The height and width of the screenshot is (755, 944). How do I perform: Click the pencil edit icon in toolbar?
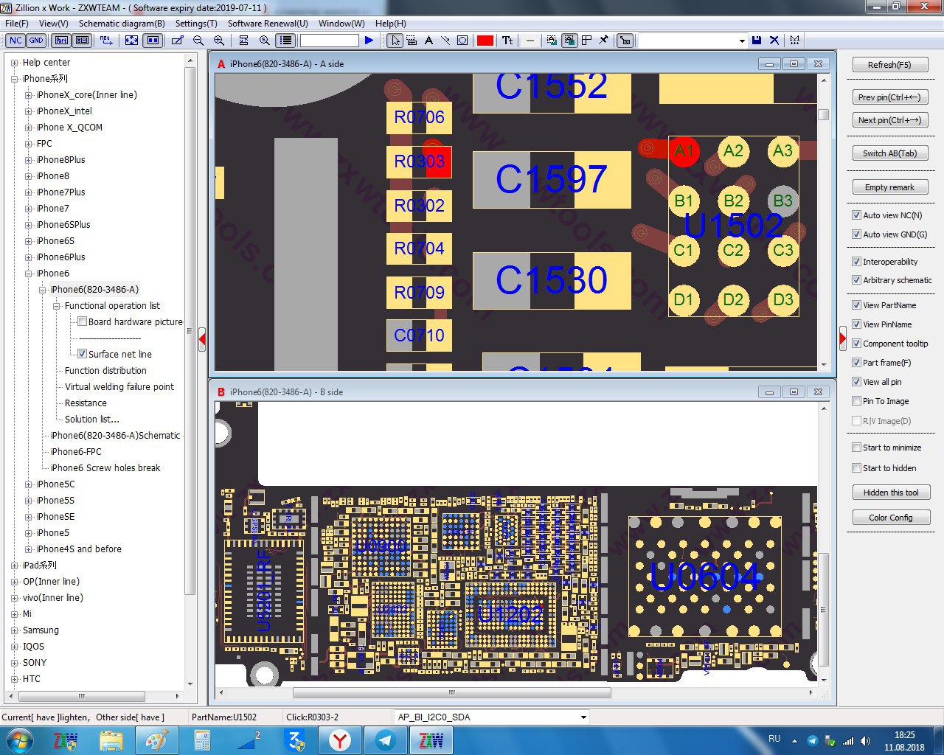tap(178, 41)
